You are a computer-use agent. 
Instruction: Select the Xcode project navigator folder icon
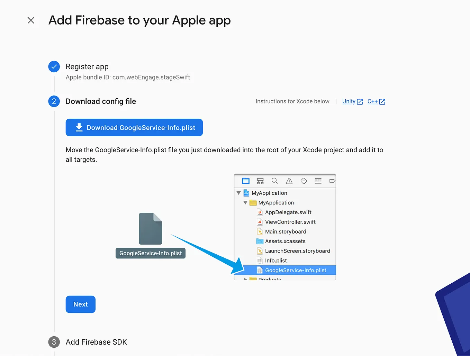(246, 181)
